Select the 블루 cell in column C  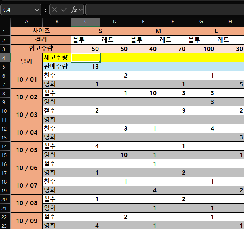86,40
